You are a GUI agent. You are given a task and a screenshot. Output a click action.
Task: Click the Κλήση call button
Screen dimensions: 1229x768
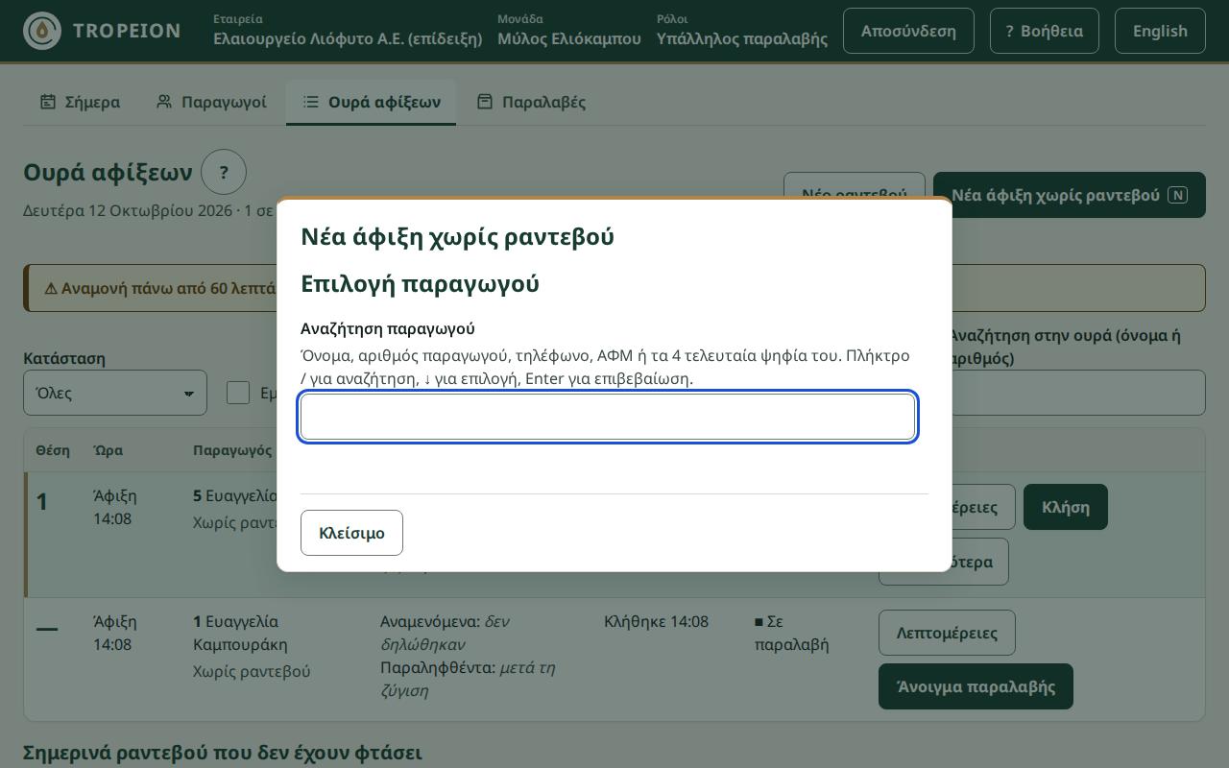(1065, 507)
